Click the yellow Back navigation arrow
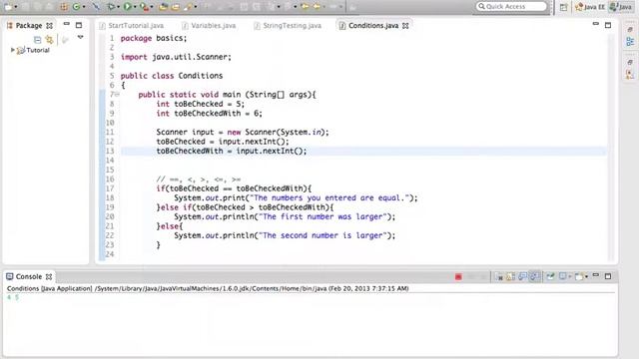639x359 pixels. 305,7
